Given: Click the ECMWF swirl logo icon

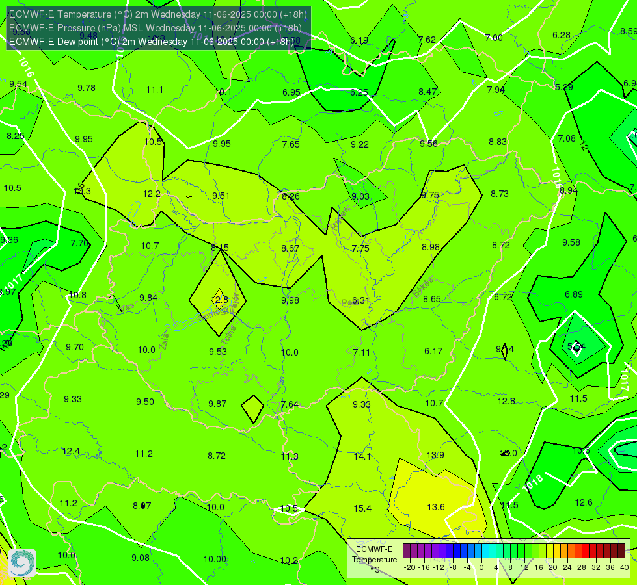Looking at the screenshot, I should click(x=22, y=562).
